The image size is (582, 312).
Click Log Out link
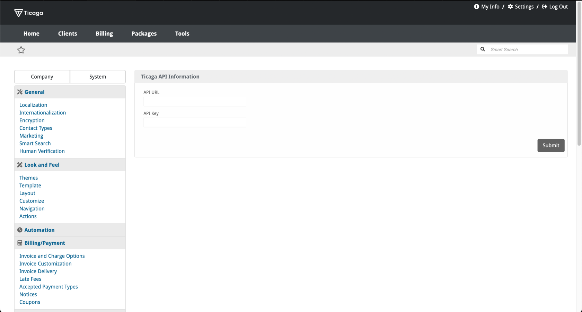coord(558,7)
